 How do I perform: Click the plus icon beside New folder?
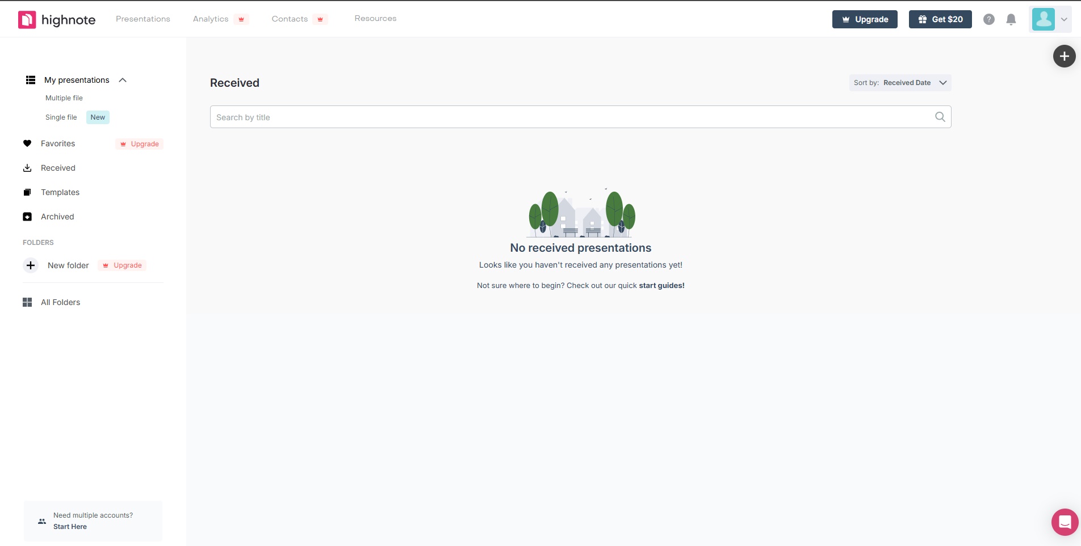[31, 265]
